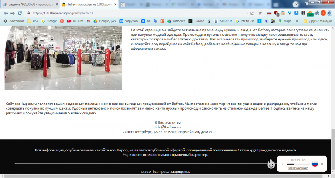Open the Google Диск bookmark
The width and height of the screenshot is (335, 178).
(105, 21)
